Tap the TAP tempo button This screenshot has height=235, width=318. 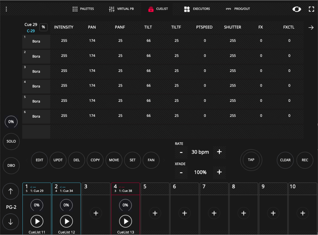coord(251,160)
